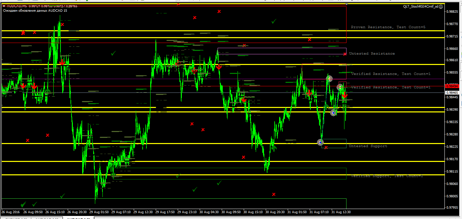Select the red X inside Untested Support box
This screenshot has width=462, height=219.
tap(326, 147)
